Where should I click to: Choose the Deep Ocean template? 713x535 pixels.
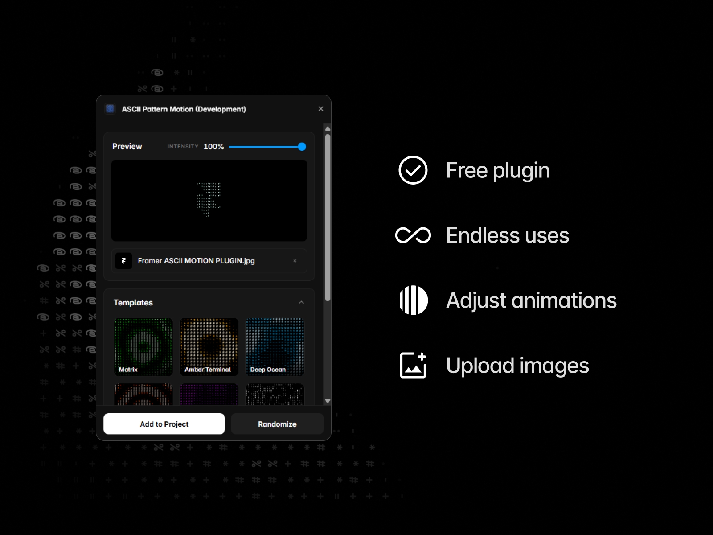pos(275,347)
